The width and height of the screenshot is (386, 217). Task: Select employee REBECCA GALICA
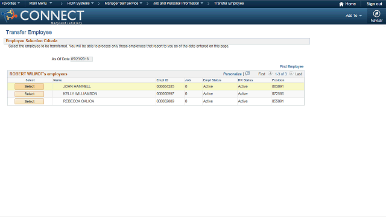[30, 101]
